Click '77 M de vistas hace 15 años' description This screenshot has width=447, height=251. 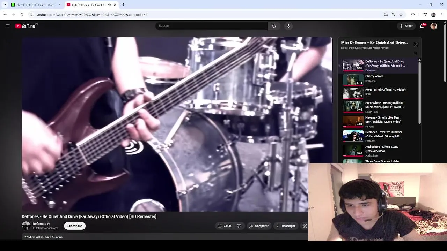pyautogui.click(x=43, y=237)
